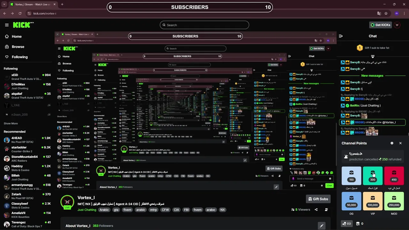Click the NX stream tag

223,210
